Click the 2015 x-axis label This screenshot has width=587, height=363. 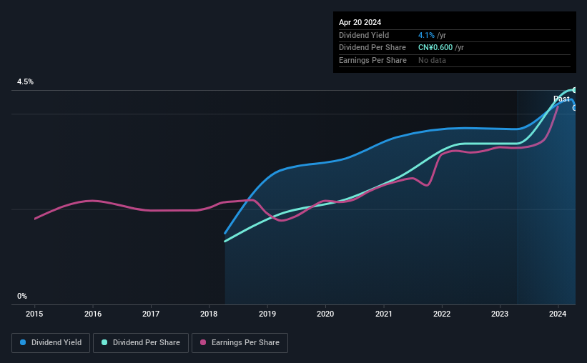(34, 314)
